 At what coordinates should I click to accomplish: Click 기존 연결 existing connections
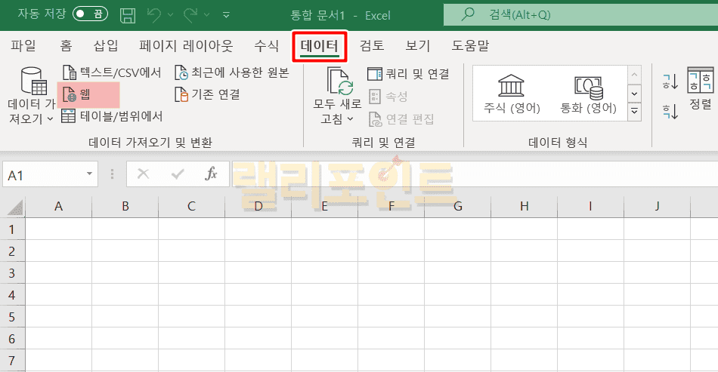click(x=181, y=94)
